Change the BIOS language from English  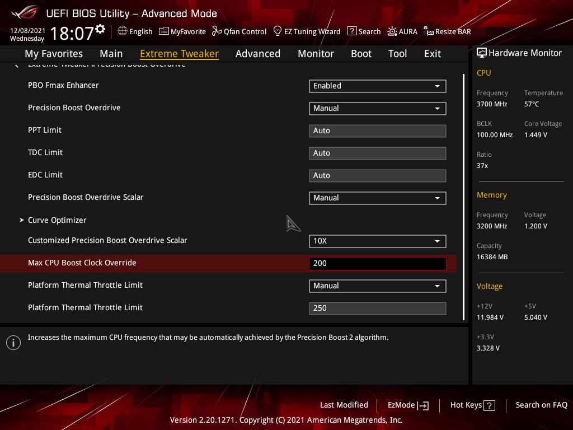click(x=135, y=31)
